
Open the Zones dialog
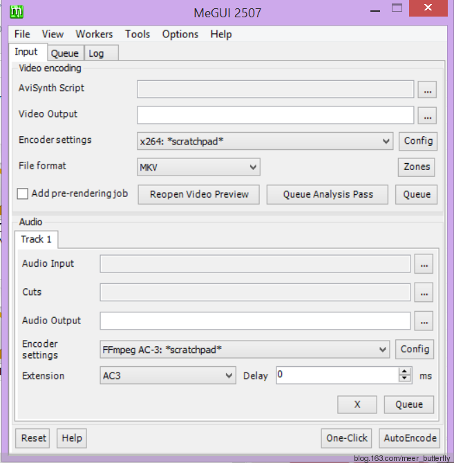416,167
